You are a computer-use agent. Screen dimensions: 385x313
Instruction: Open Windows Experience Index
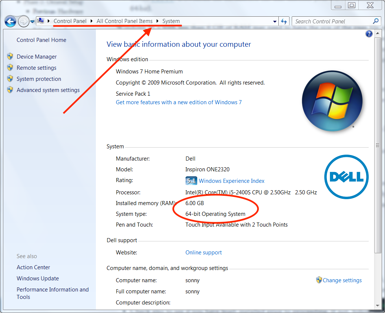pos(231,181)
